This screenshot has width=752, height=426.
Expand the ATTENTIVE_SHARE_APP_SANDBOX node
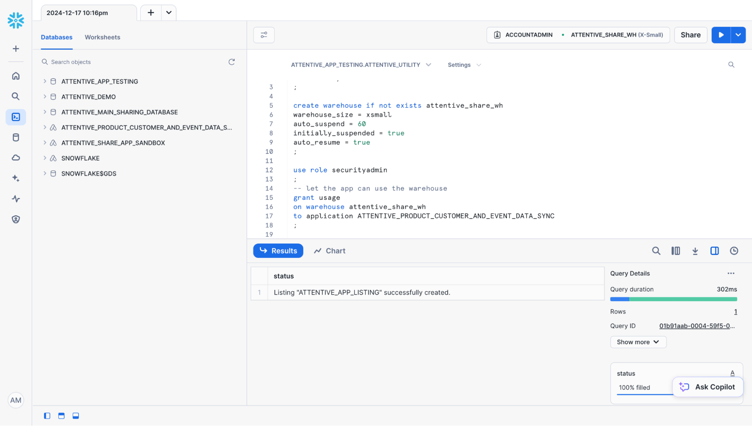[x=45, y=143]
